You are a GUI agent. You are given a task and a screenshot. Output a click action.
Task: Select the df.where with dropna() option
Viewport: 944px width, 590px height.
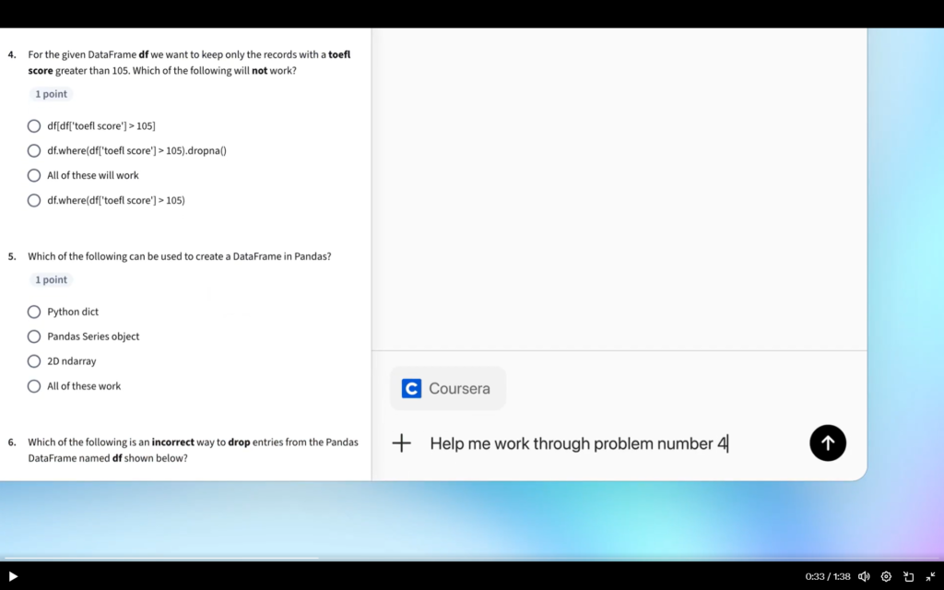(34, 151)
